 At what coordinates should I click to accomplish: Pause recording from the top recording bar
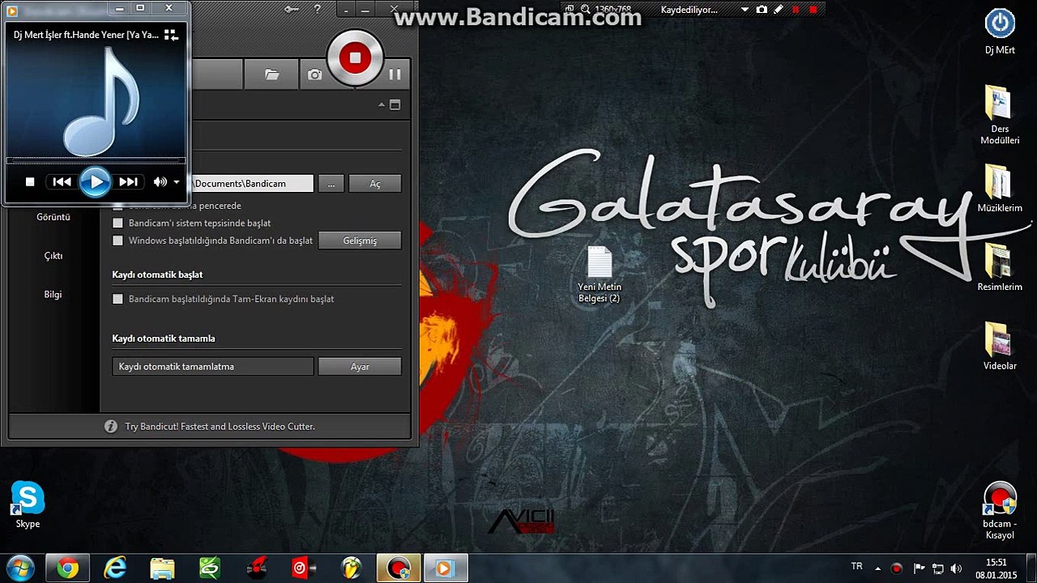click(x=796, y=10)
